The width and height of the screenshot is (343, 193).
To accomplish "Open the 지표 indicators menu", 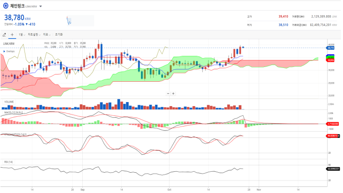I will click(x=47, y=35).
